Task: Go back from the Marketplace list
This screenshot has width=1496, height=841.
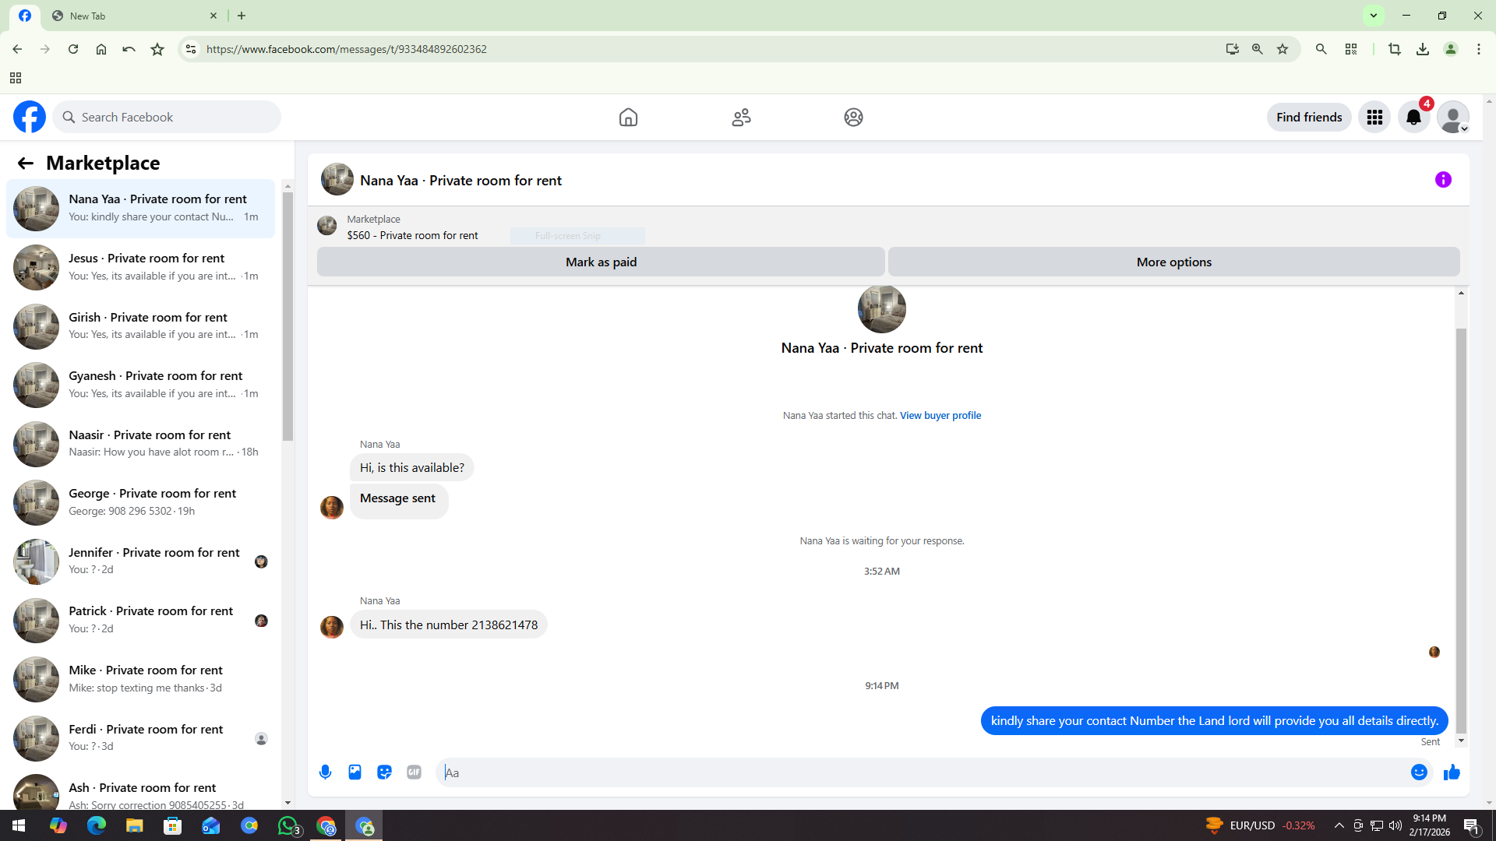Action: pos(25,163)
